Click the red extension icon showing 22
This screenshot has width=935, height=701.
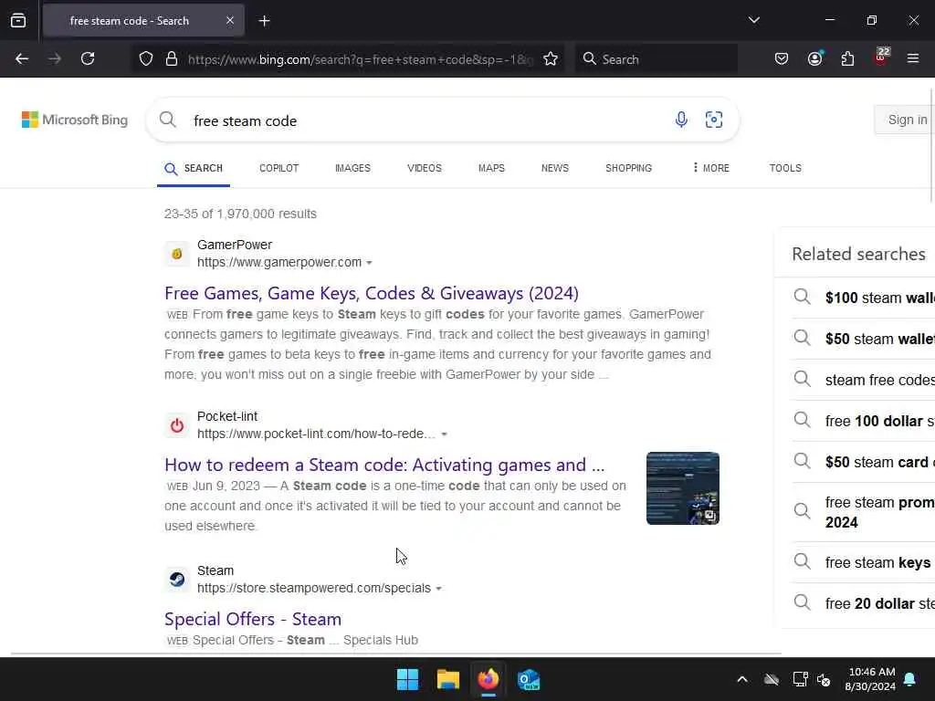coord(881,58)
